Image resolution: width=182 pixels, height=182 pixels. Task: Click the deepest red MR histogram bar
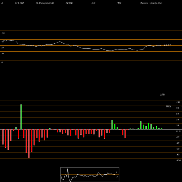(29, 143)
